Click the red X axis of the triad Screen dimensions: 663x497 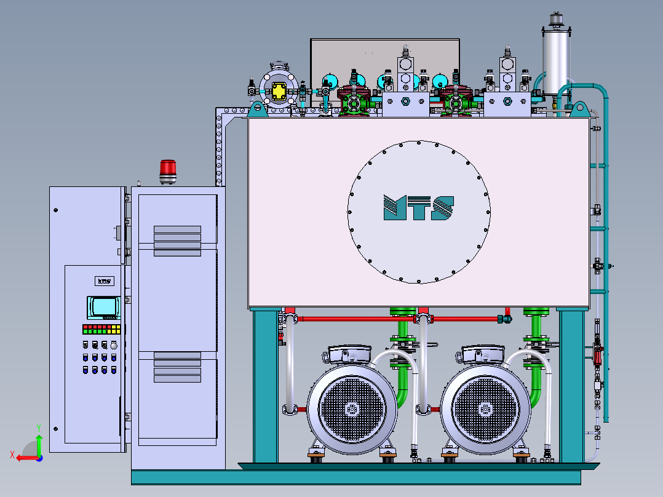click(28, 458)
